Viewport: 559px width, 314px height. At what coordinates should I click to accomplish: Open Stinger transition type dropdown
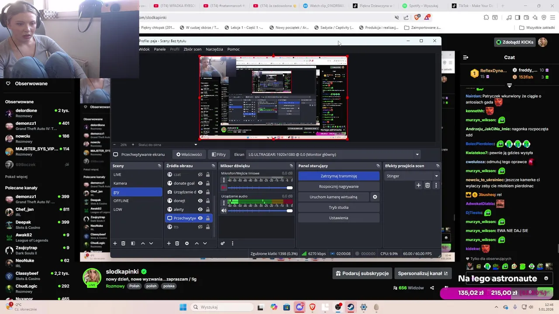(x=412, y=176)
